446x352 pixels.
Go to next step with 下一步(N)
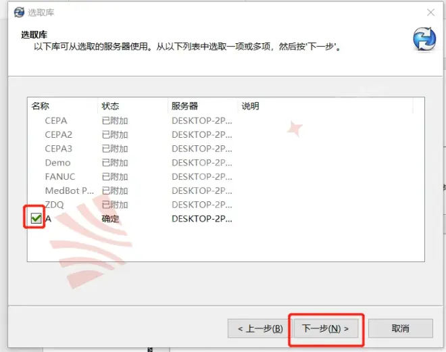pos(326,328)
